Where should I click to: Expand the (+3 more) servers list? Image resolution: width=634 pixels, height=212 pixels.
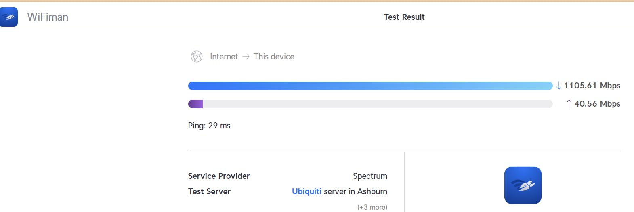[372, 207]
